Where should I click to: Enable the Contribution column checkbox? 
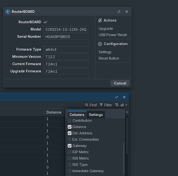(69, 120)
